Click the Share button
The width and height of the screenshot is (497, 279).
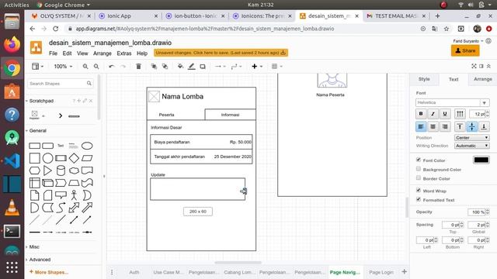click(x=465, y=50)
